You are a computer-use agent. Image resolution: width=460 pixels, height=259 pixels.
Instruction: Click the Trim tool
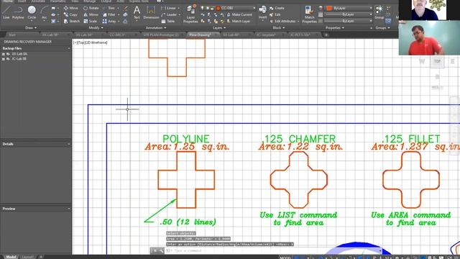pos(109,8)
